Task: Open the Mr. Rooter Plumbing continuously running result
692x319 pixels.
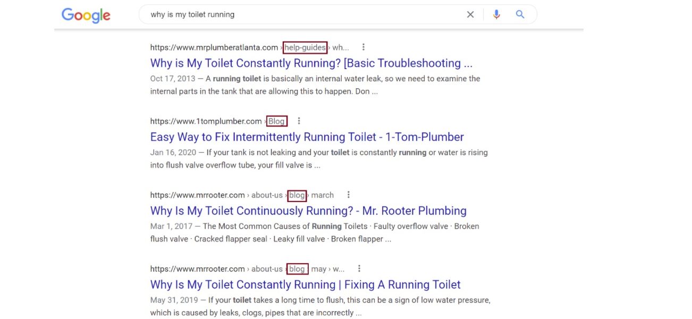Action: (308, 211)
